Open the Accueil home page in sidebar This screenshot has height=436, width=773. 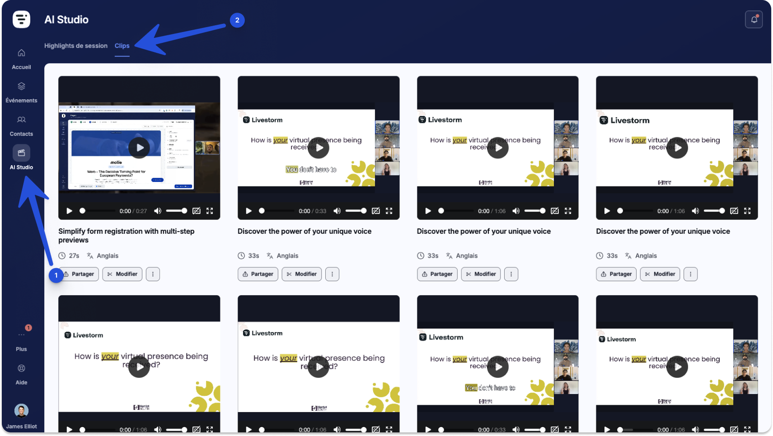tap(21, 59)
